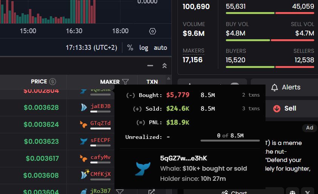Image resolution: width=318 pixels, height=194 pixels.
Task: Click the wallet address 5qGZ7w...e3hK
Action: pos(184,158)
